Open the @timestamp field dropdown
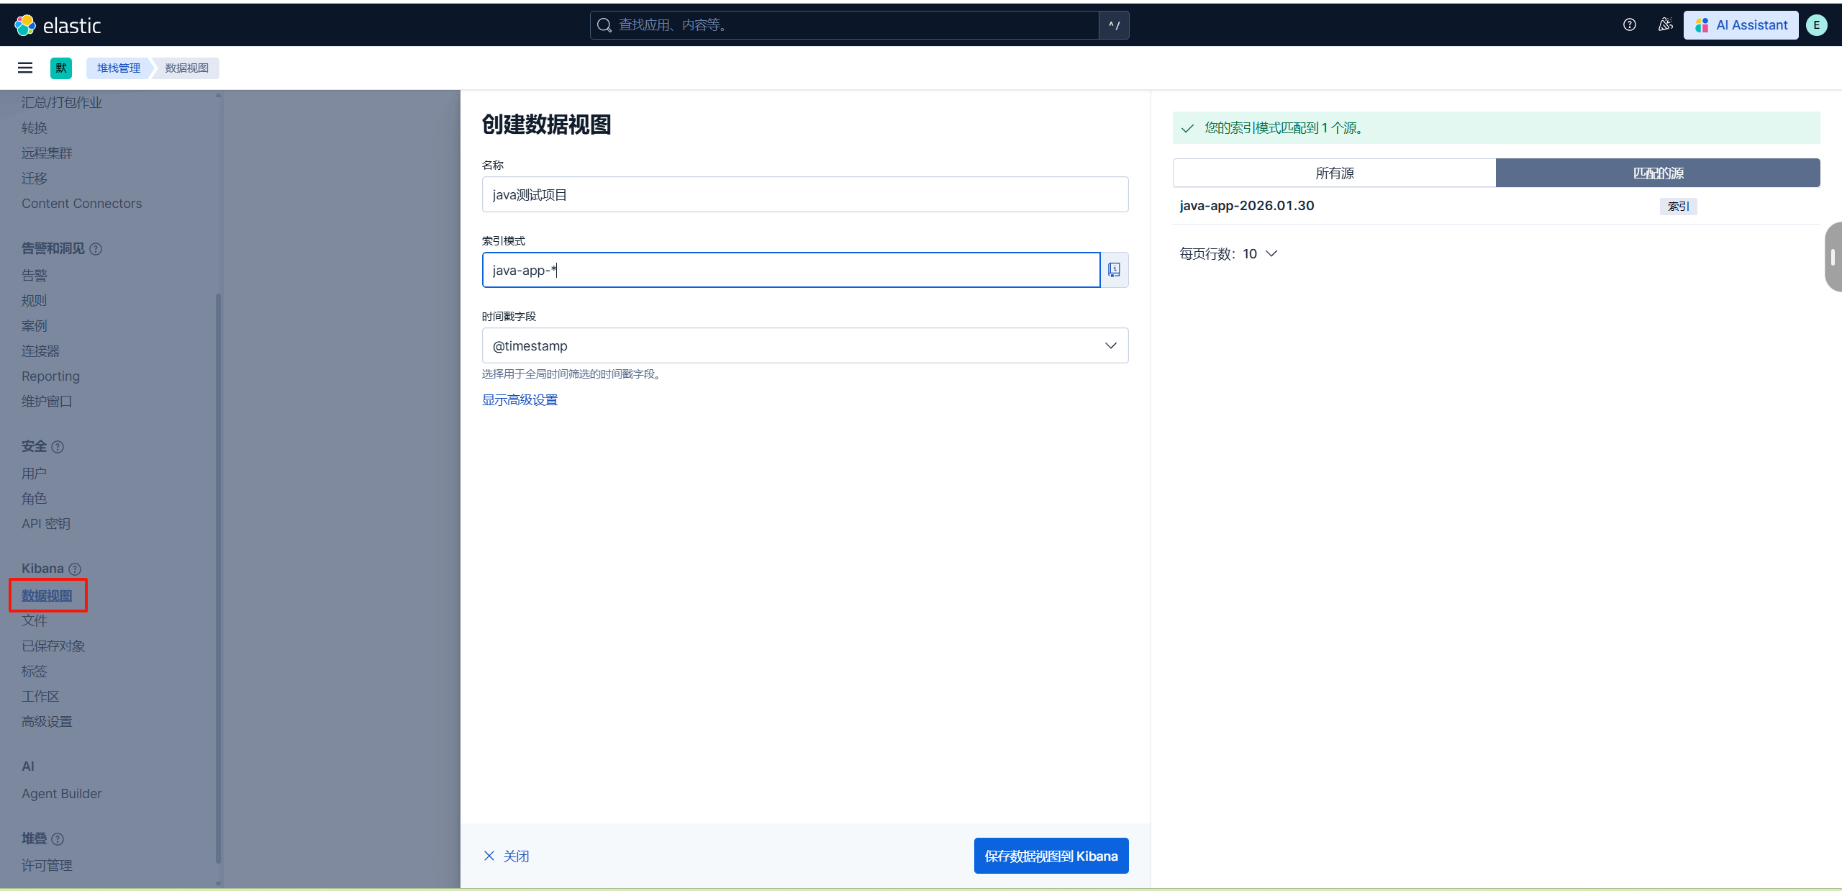Screen dimensions: 1842x891 804,345
